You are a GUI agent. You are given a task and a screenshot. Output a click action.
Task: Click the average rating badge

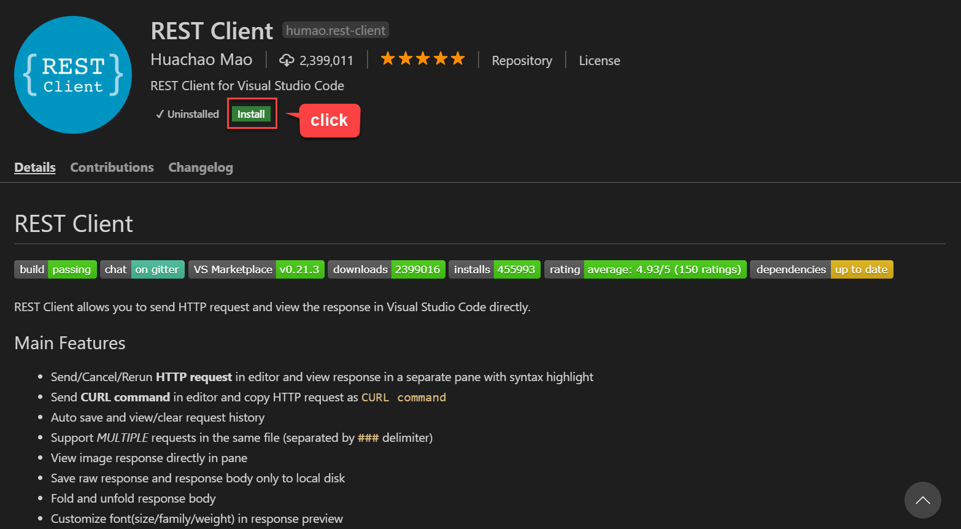645,269
